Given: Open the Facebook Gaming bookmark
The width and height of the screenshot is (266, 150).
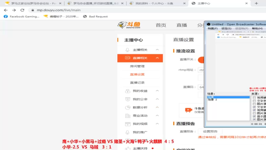Looking at the screenshot, I should (x=21, y=16).
